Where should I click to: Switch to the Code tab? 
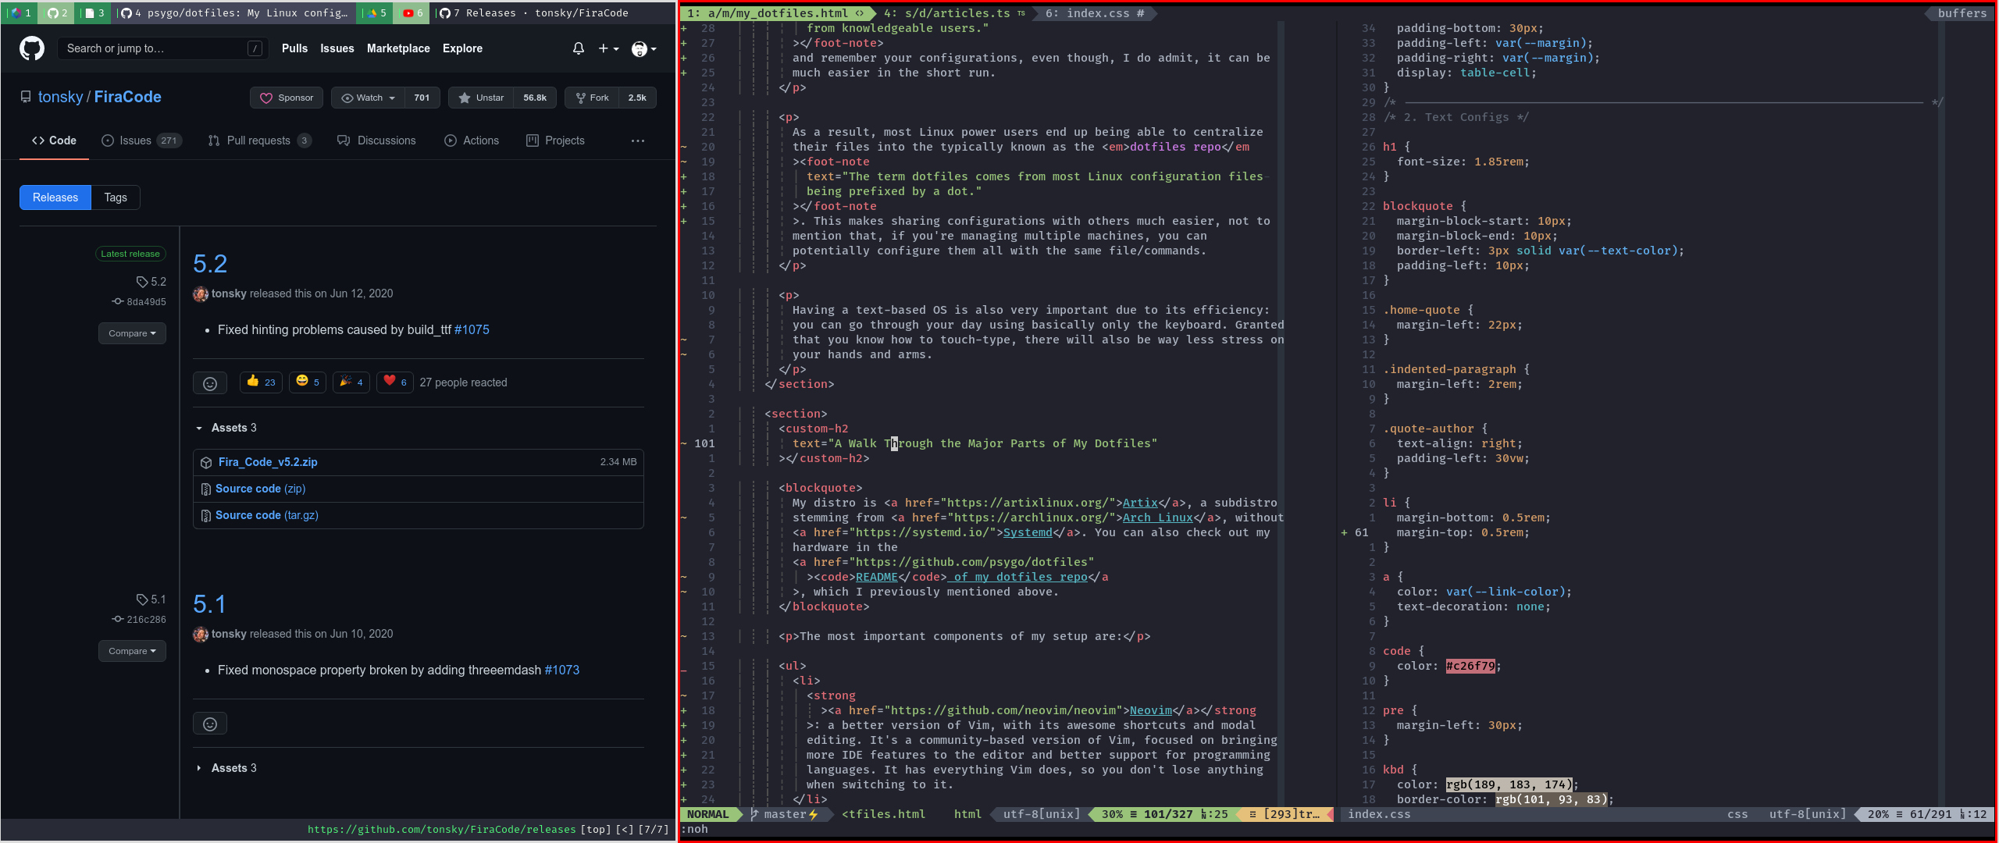[54, 140]
